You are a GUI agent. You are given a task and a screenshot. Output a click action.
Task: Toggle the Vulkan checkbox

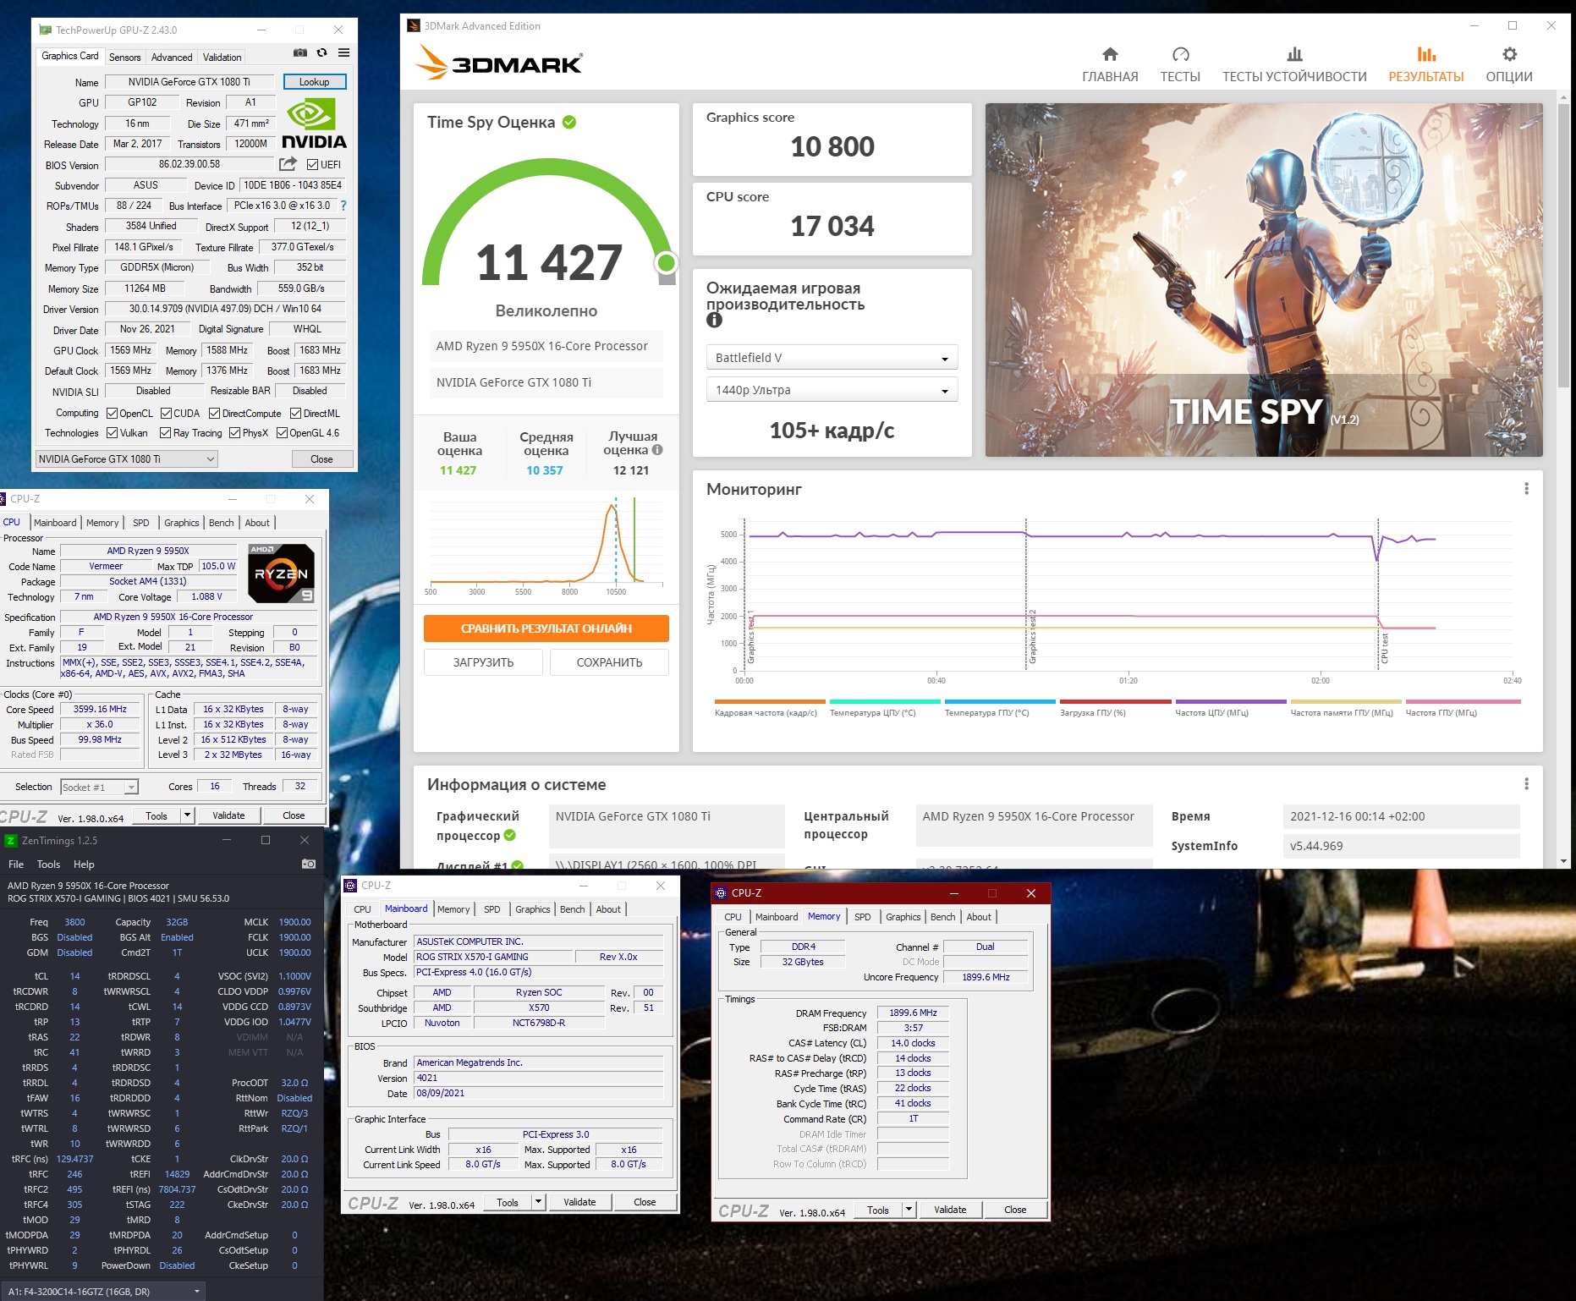(113, 433)
